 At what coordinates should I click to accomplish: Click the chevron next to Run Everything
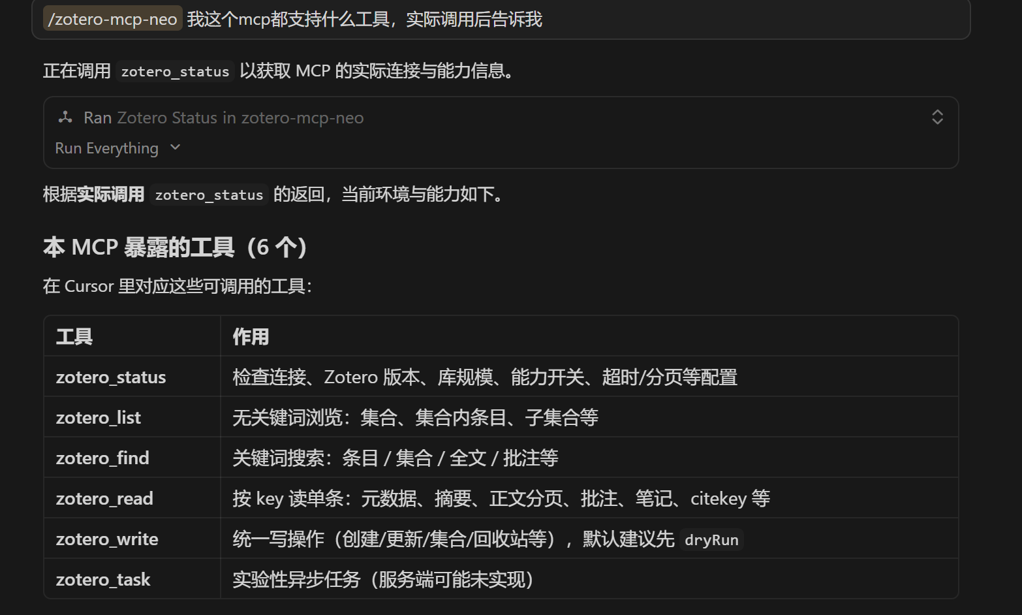click(175, 148)
